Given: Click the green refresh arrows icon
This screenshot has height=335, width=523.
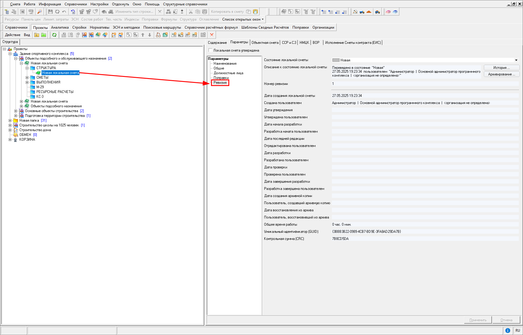Looking at the screenshot, I should [54, 35].
